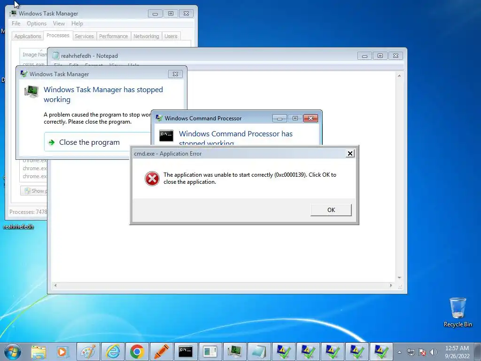This screenshot has width=481, height=361.
Task: Close the reahrhefedh Notepad window
Action: pyautogui.click(x=396, y=56)
